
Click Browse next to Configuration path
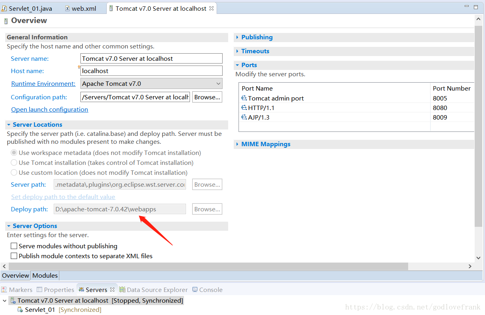tap(207, 97)
